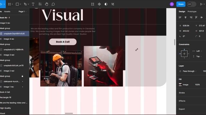Open shape tools dropdown arrow

pos(20,4)
